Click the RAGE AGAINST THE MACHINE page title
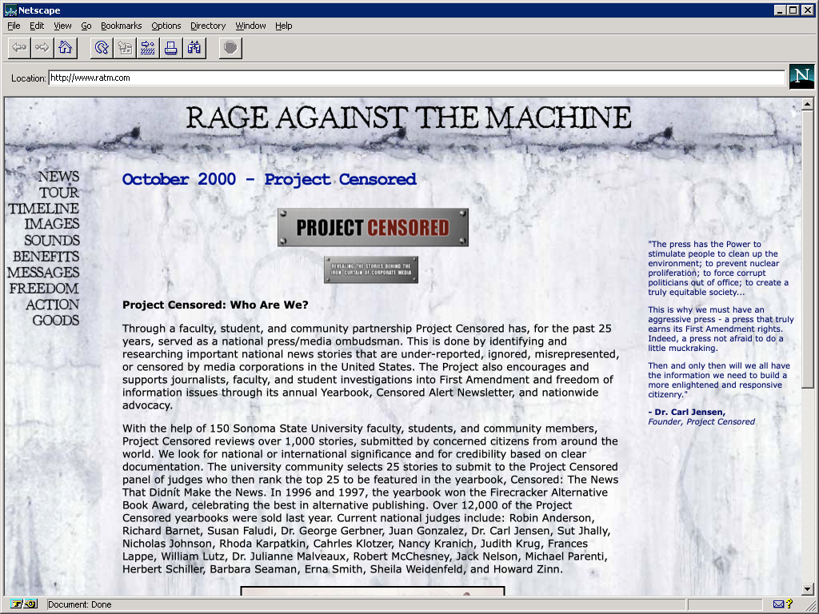Image resolution: width=819 pixels, height=614 pixels. click(x=409, y=118)
